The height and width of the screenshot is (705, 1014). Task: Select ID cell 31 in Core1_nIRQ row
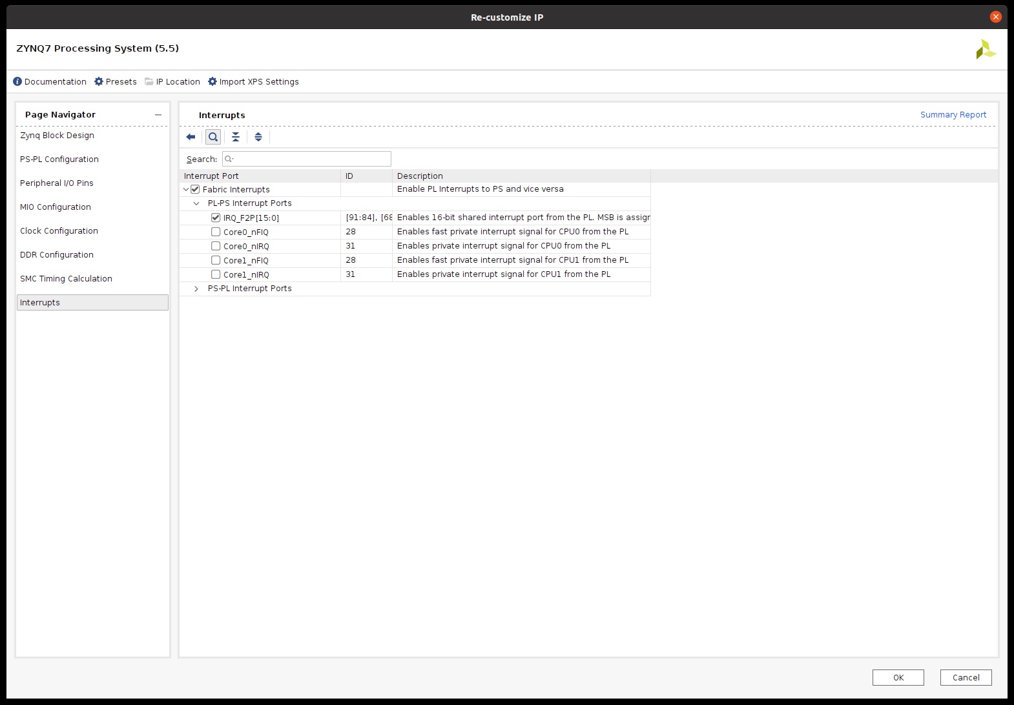pos(366,274)
